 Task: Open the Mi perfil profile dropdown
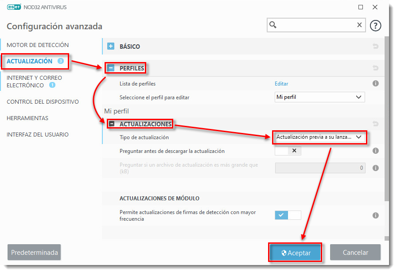tap(319, 97)
